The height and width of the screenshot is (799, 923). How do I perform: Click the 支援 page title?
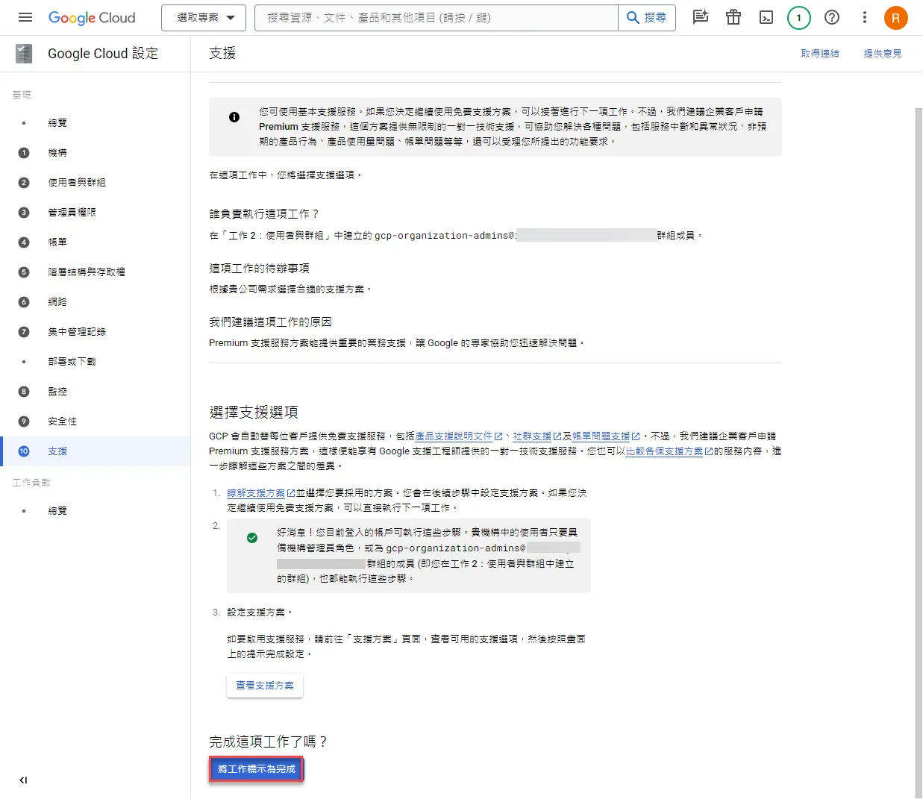[222, 53]
